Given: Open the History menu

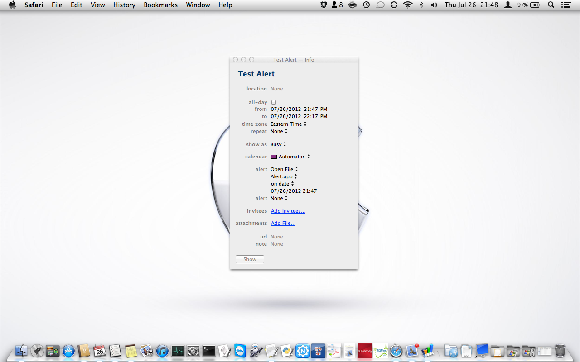Looking at the screenshot, I should click(124, 5).
